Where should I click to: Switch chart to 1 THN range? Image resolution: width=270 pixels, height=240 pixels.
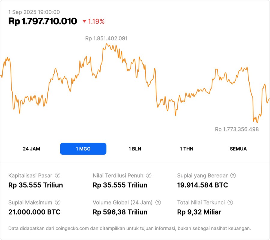[x=187, y=149]
